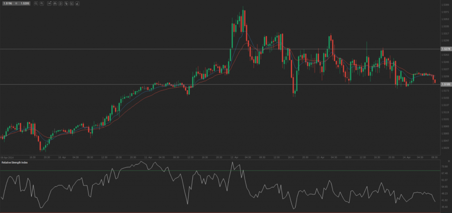Viewport: 452px width, 213px height.
Task: Click the 14. Apr date on time axis
Action: (x=407, y=157)
